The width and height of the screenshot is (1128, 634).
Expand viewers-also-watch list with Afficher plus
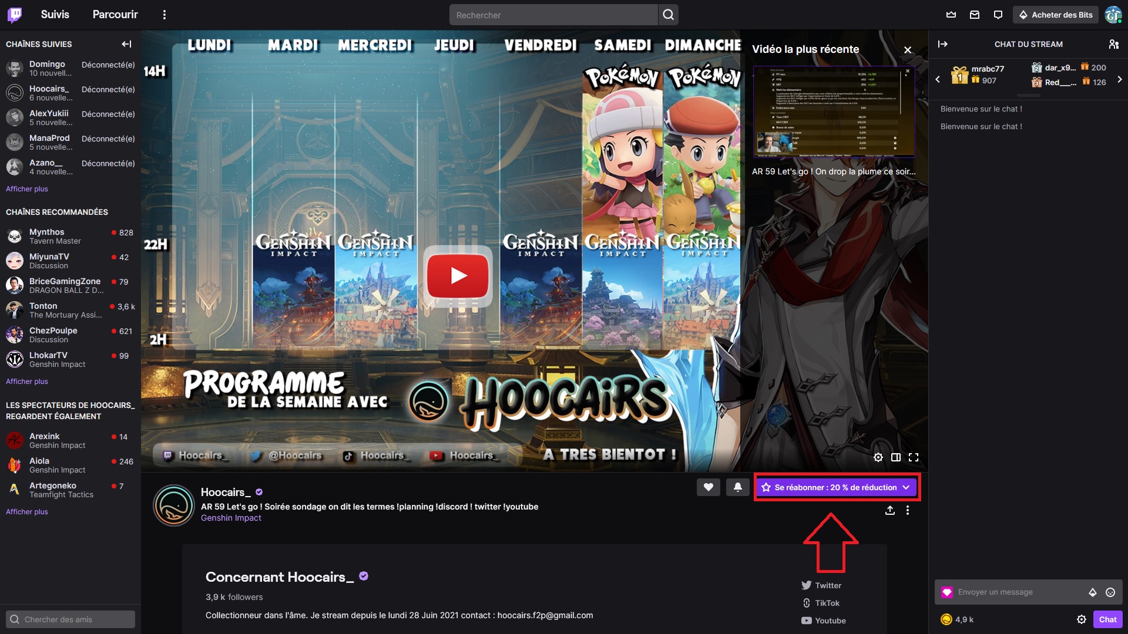coord(27,512)
